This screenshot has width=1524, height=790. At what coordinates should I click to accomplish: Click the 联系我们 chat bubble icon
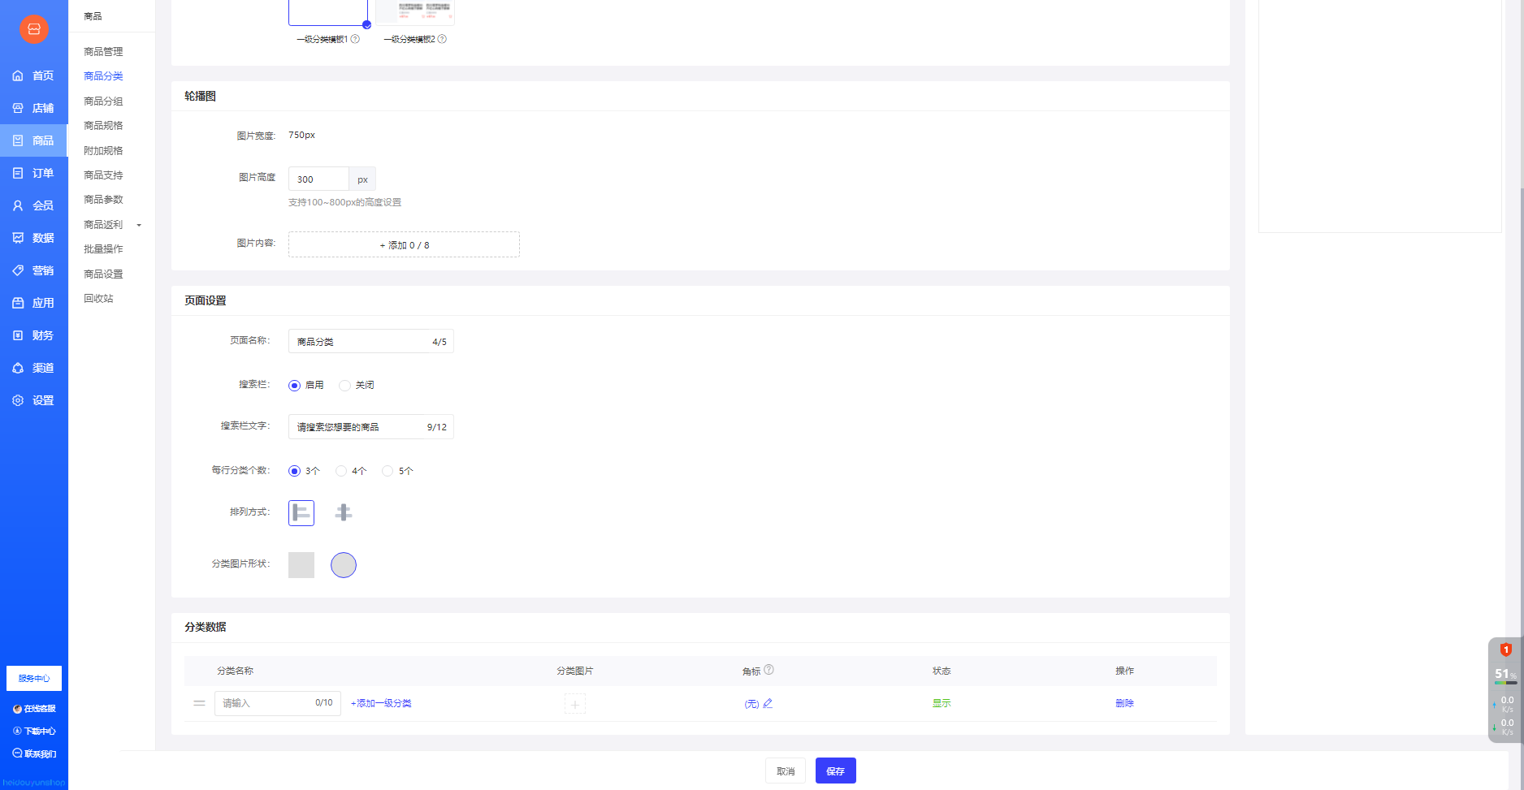click(17, 753)
